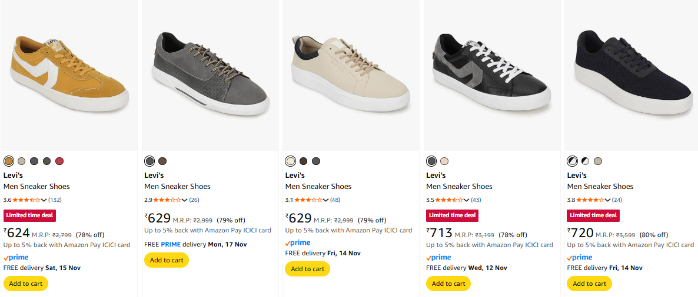Viewport: 698px width, 297px height.
Task: Add the ₹720 navy sneaker to cart
Action: coord(589,283)
